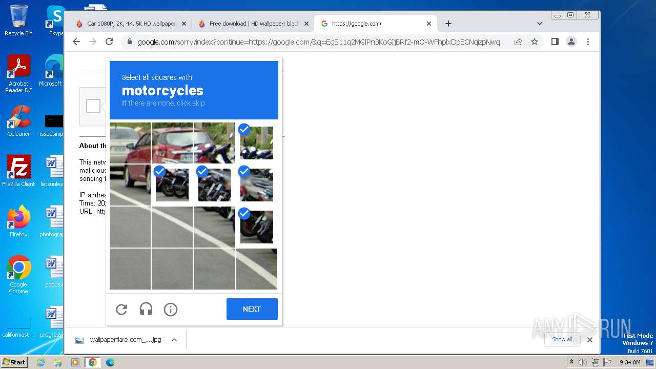Screen dimensions: 656x369
Task: View site information via lock icon
Action: (x=130, y=42)
